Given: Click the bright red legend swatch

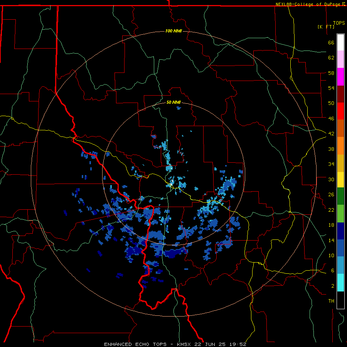Looking at the screenshot, I should [340, 111].
